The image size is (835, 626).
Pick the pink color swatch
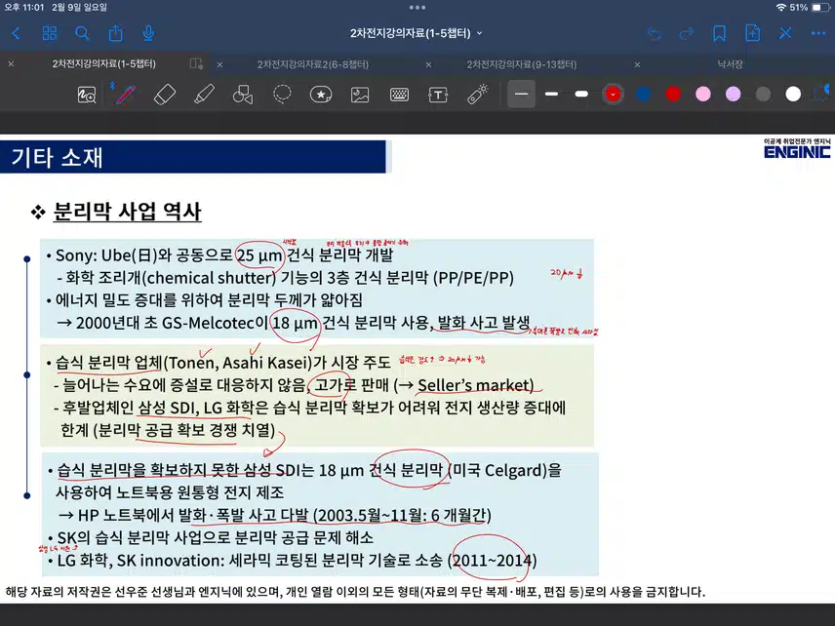(703, 95)
